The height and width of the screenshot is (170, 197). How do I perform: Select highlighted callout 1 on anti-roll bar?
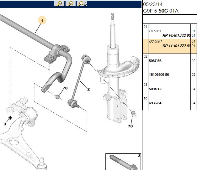42,20
